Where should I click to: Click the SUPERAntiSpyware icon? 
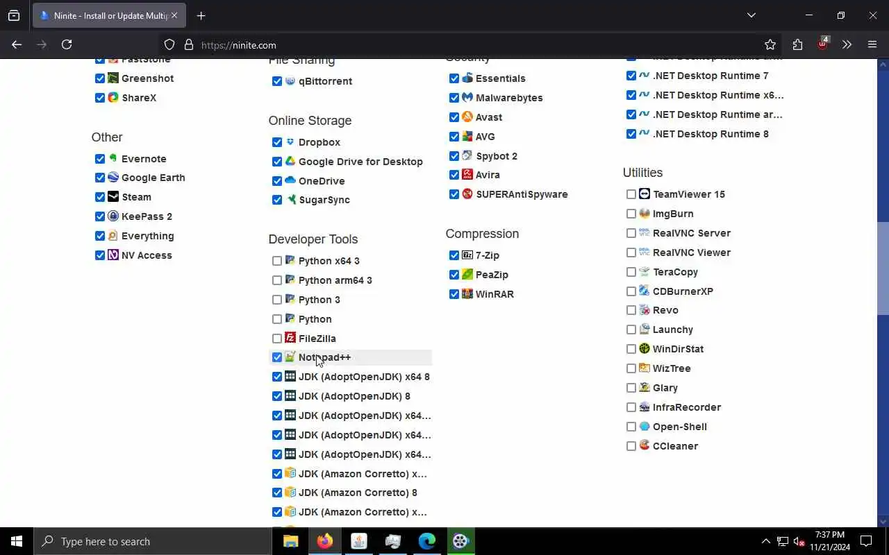click(x=467, y=194)
